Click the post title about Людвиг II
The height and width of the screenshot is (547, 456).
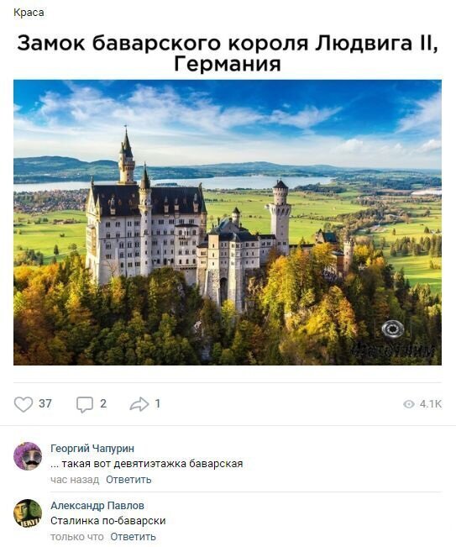[x=228, y=53]
